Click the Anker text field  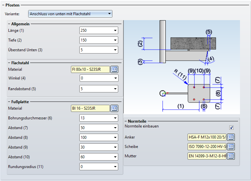[207, 137]
